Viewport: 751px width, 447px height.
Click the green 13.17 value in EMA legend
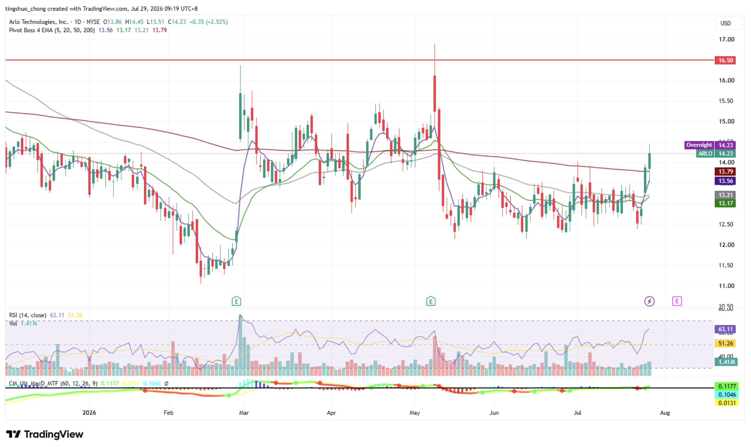(x=123, y=30)
